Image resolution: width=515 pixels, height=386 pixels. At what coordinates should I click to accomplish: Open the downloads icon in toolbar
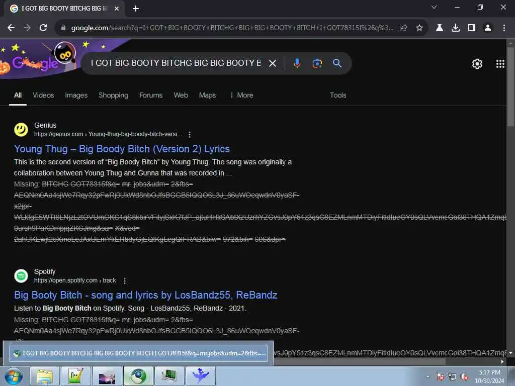click(455, 28)
